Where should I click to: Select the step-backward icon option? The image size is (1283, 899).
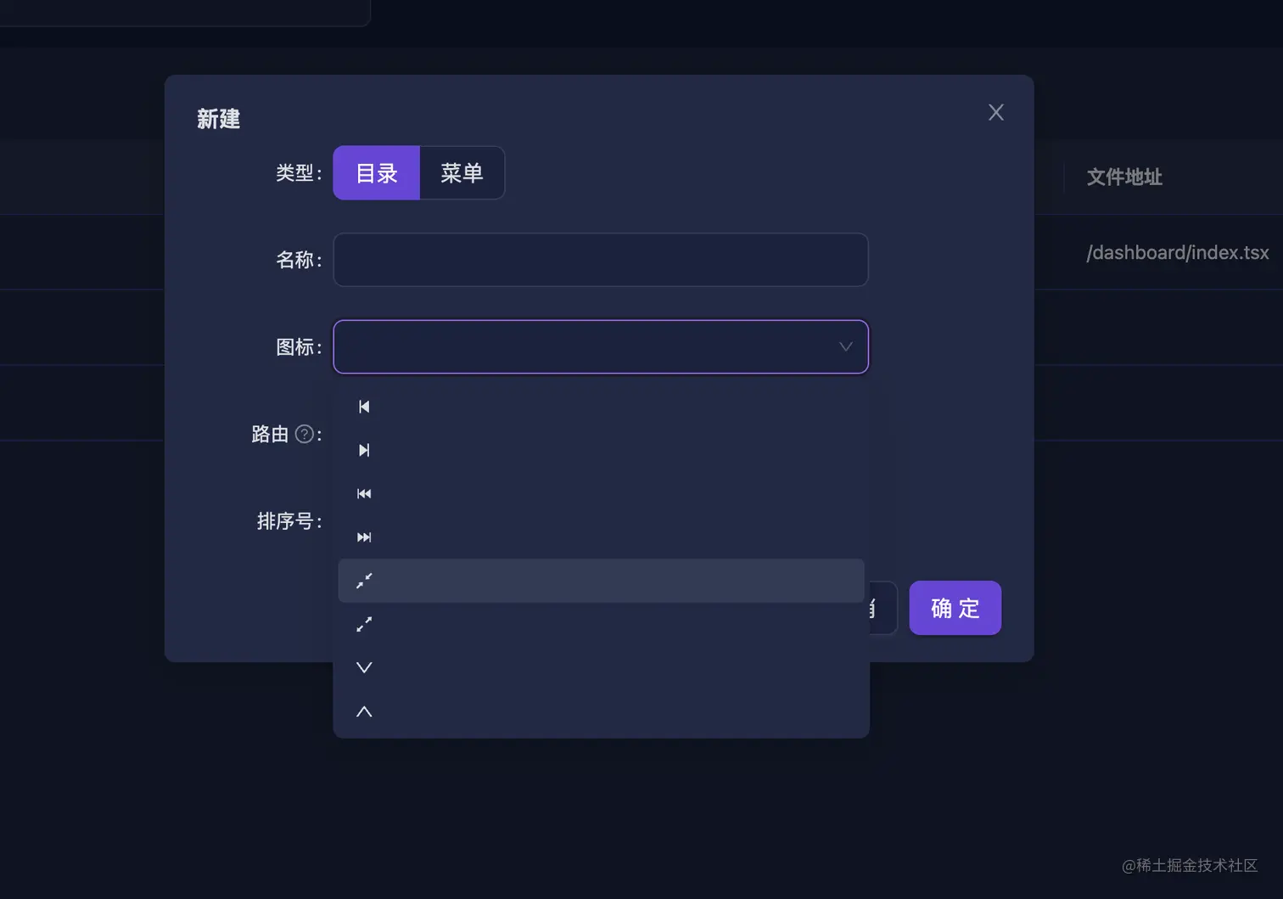tap(601, 407)
